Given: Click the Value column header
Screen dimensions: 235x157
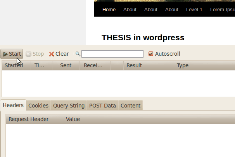Looking at the screenshot, I should (149, 119).
